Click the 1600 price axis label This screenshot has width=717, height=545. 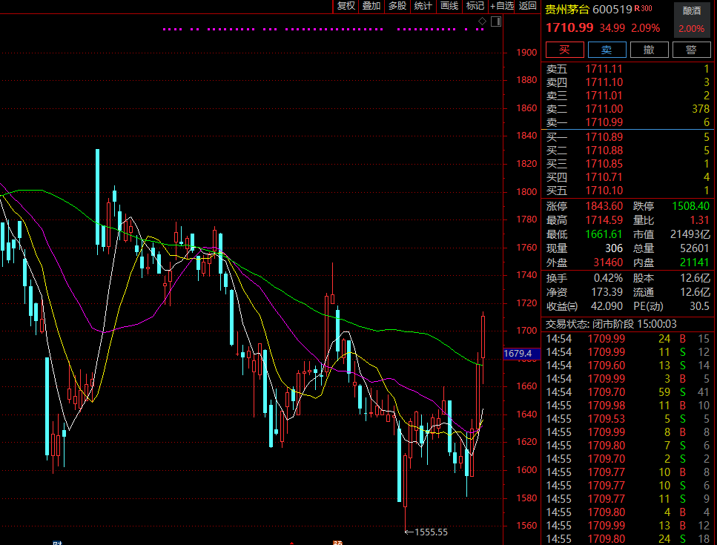pyautogui.click(x=526, y=470)
